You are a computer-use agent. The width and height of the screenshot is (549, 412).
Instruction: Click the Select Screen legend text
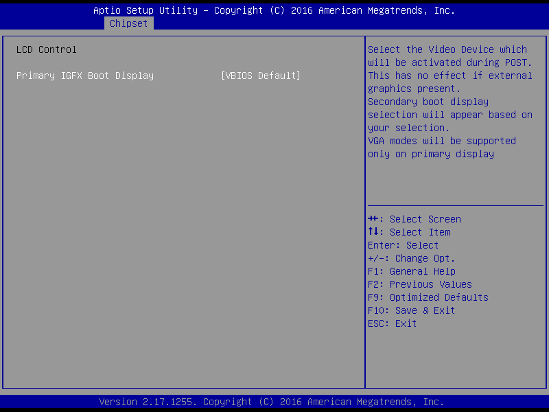tap(425, 219)
